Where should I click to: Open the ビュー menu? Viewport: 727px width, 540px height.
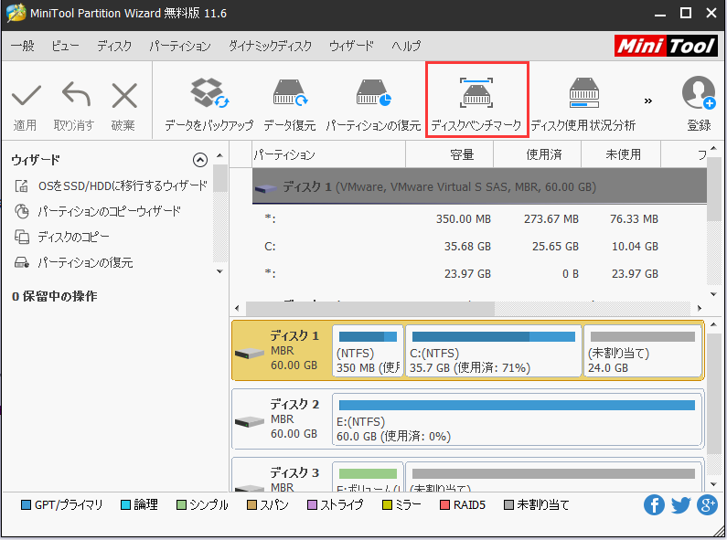(65, 46)
